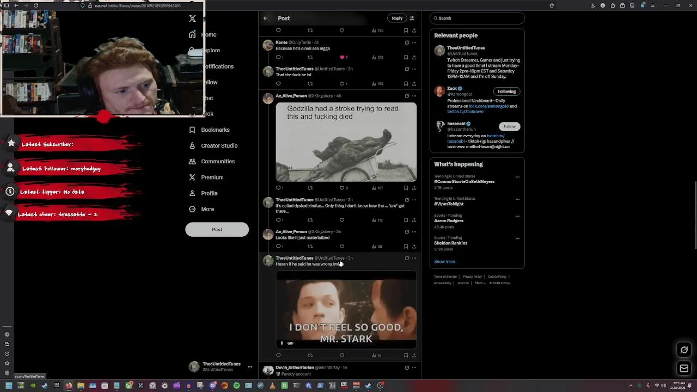697x392 pixels.
Task: Click the Reply button in the header
Action: click(x=397, y=18)
